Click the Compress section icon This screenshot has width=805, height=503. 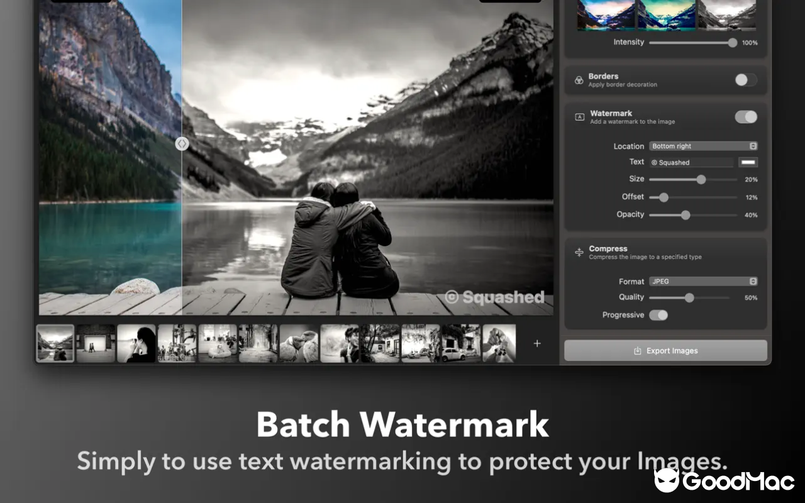tap(579, 252)
